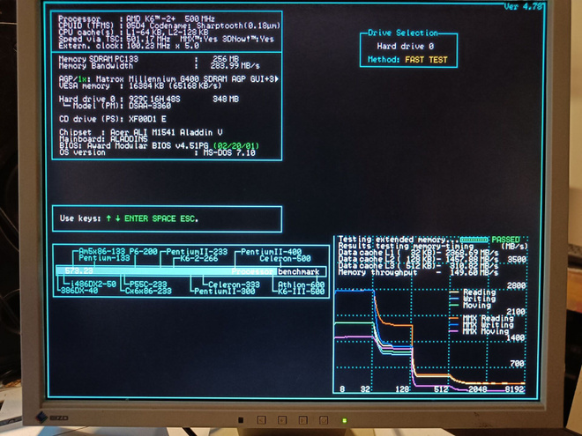Click the i486DX2-50 benchmark marker
Viewport: 582px width, 436px height.
coord(93,284)
